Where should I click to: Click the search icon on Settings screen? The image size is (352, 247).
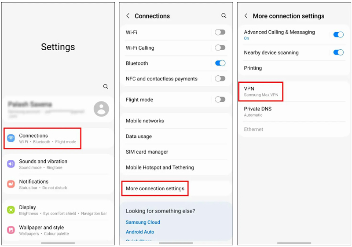click(x=106, y=87)
